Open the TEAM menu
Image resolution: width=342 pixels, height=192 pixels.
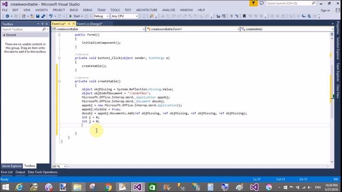[101, 10]
